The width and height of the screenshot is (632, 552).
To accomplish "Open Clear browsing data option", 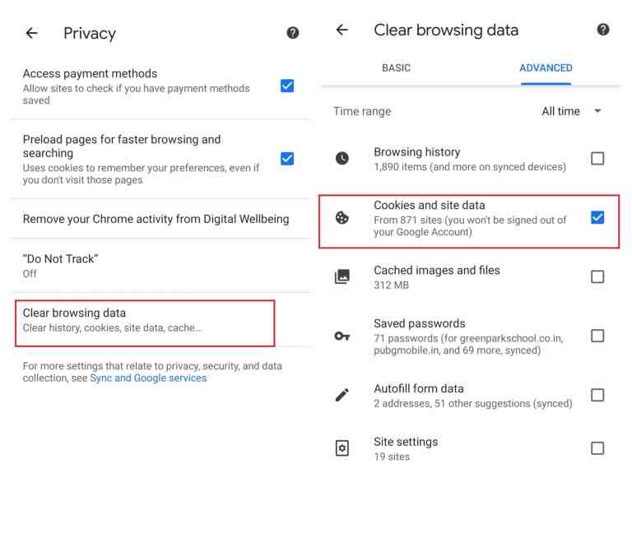I will point(145,323).
